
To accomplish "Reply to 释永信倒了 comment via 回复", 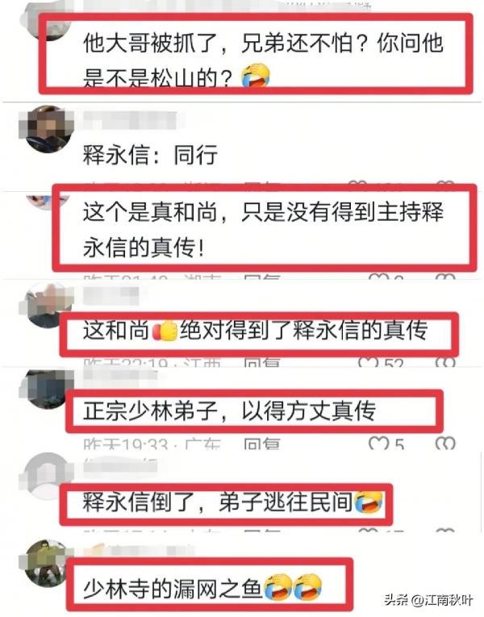I will (x=261, y=530).
